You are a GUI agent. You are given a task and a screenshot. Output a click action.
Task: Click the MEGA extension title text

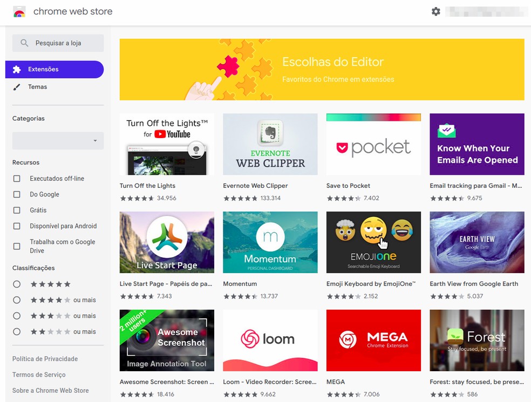coord(336,381)
